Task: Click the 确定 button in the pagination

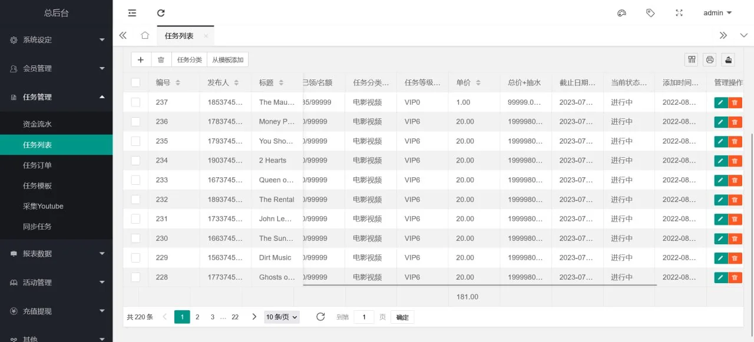Action: 402,317
